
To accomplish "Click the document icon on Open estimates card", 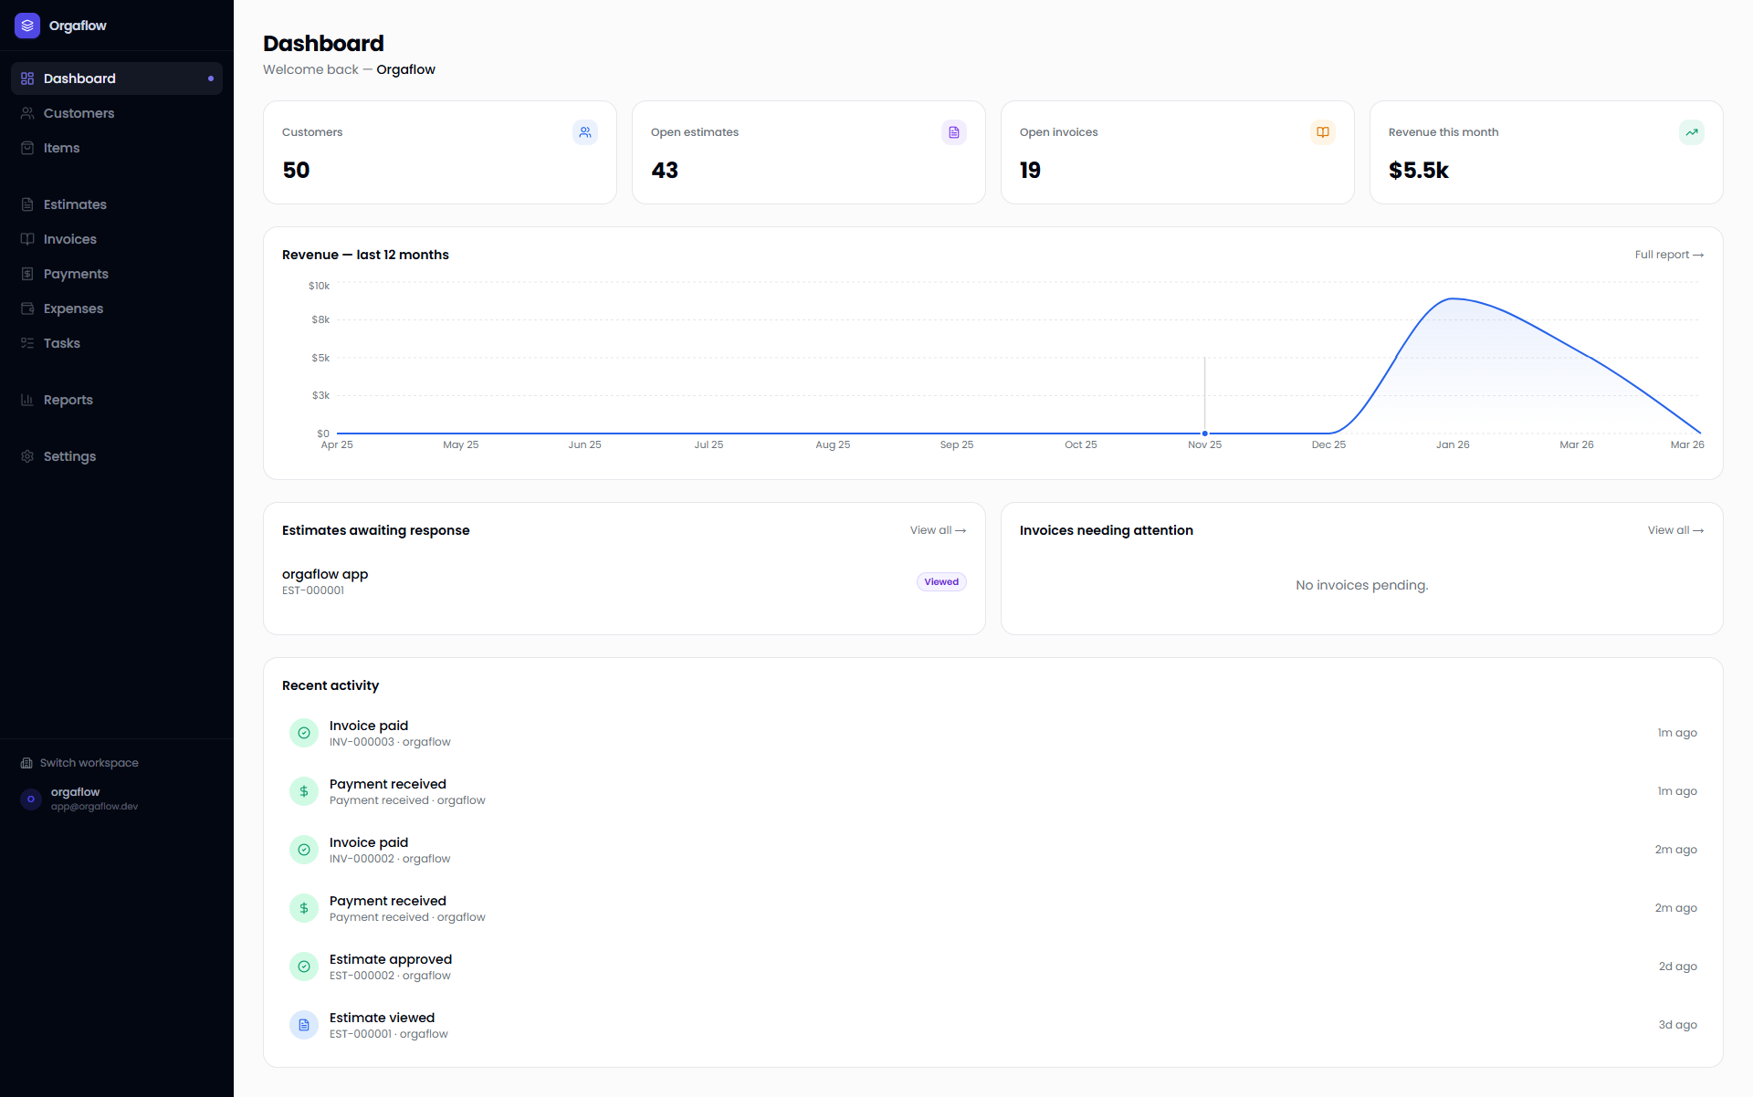I will (954, 131).
